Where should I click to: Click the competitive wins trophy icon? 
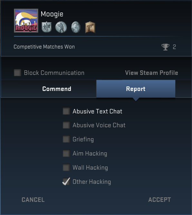(165, 47)
